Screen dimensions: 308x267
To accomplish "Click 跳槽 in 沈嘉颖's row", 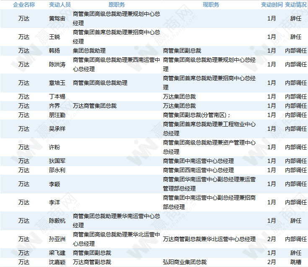I will (x=295, y=262).
